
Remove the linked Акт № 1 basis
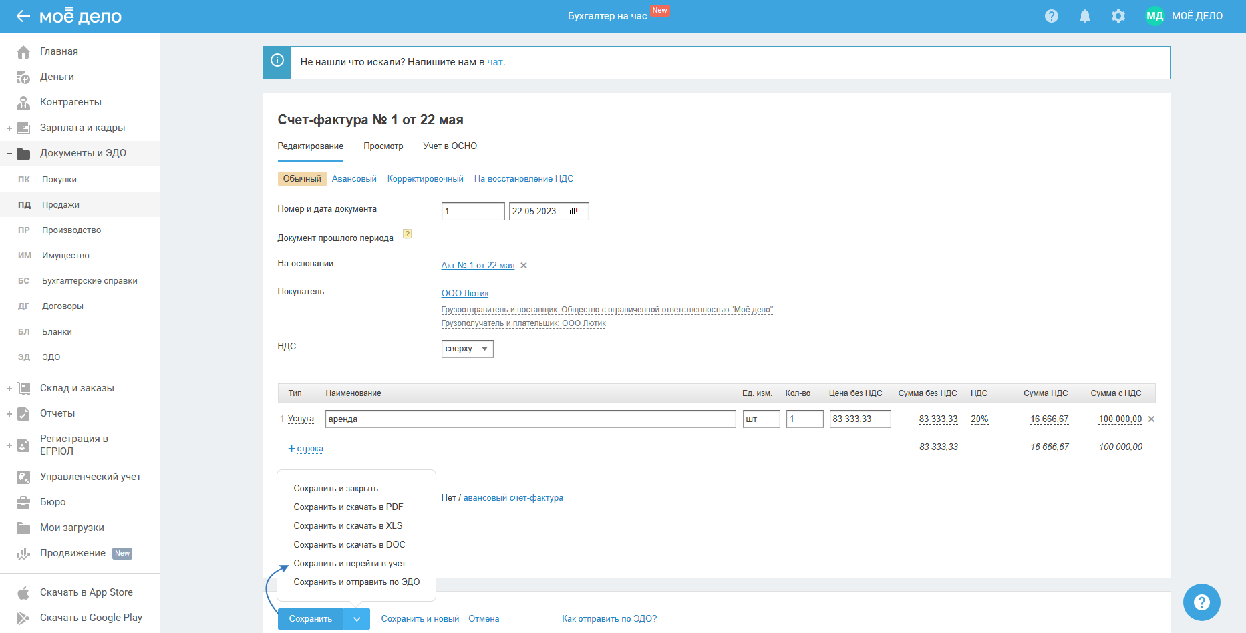[524, 266]
